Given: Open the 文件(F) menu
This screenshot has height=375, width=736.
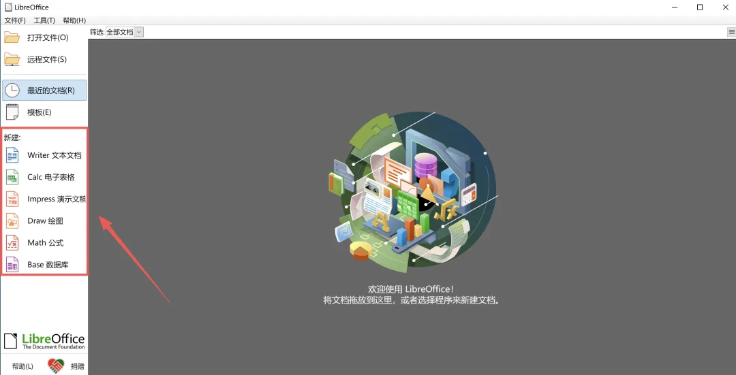Looking at the screenshot, I should [x=15, y=20].
